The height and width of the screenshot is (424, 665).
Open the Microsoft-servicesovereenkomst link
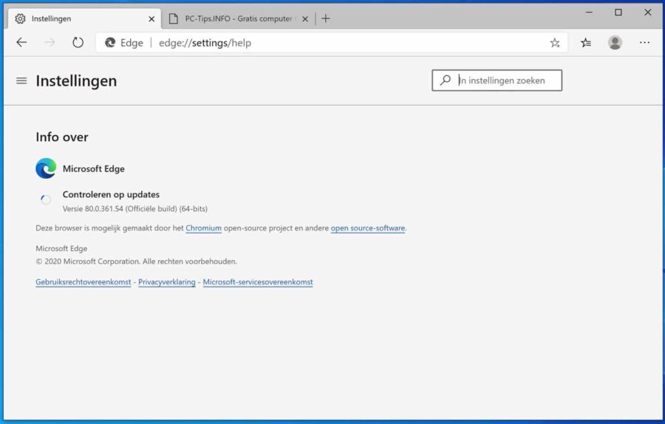coord(258,282)
